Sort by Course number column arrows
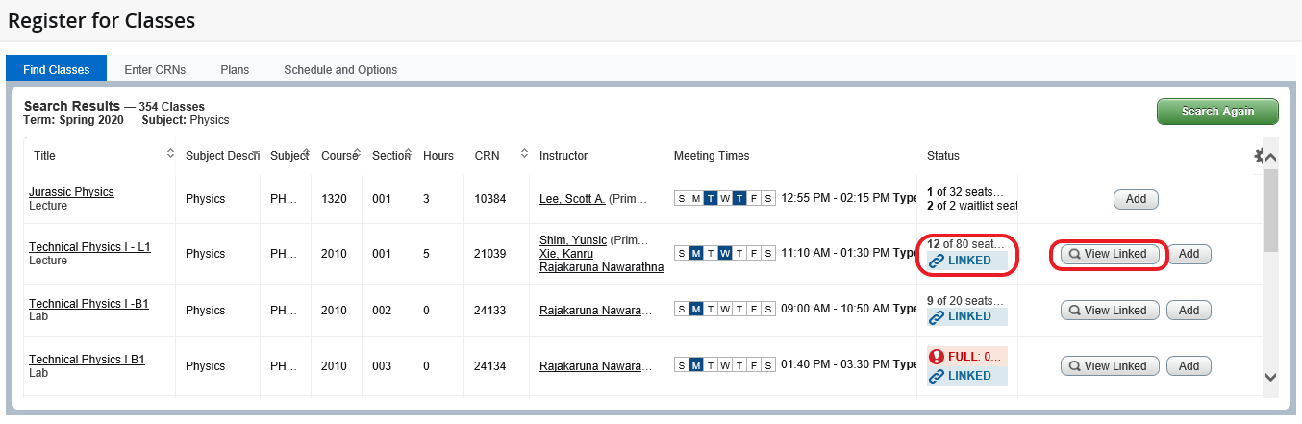 [357, 154]
